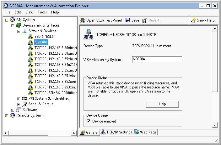Click the VISA Alias input field
The image size is (221, 145).
tap(157, 59)
